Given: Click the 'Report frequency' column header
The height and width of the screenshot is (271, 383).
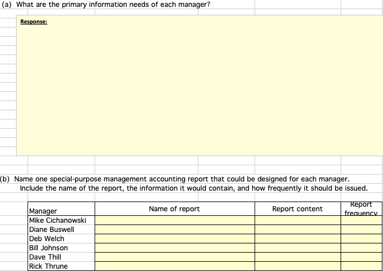Looking at the screenshot, I should click(361, 209).
